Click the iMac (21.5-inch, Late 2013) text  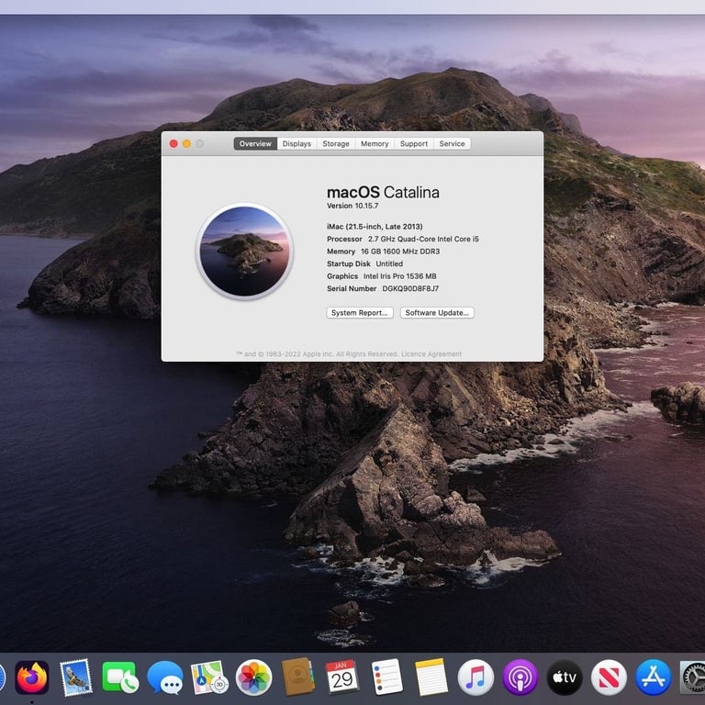click(375, 227)
